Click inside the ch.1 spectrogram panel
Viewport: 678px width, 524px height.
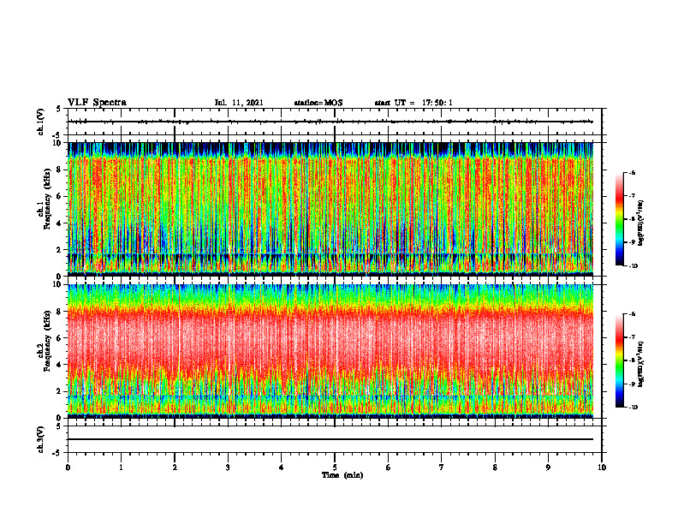pos(330,209)
